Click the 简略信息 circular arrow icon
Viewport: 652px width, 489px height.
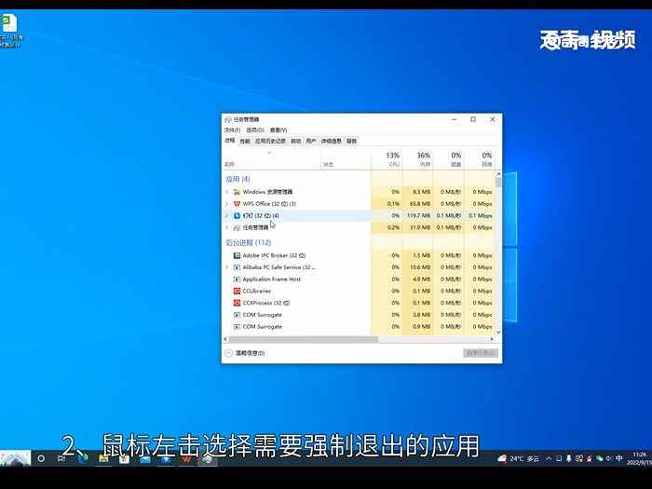(x=228, y=353)
